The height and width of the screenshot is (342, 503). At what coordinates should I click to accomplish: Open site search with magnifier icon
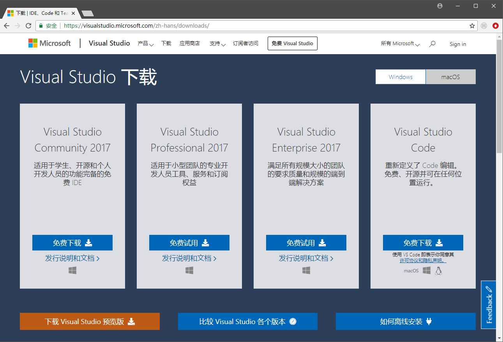click(432, 44)
